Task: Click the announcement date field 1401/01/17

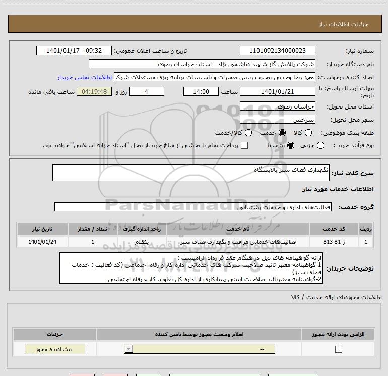Action: (x=74, y=50)
